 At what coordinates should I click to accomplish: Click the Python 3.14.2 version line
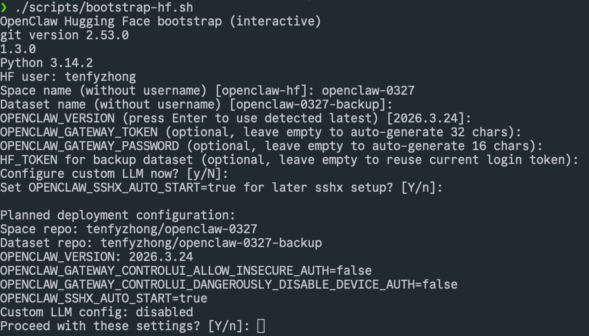pyautogui.click(x=46, y=63)
